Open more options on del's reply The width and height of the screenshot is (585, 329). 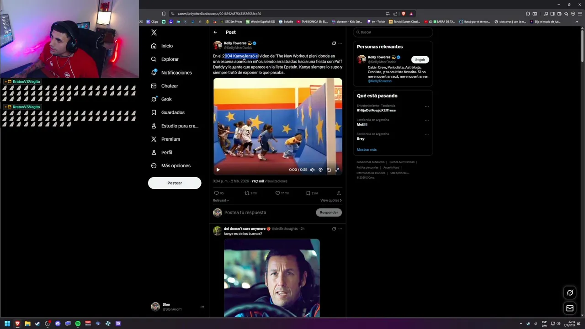[340, 228]
